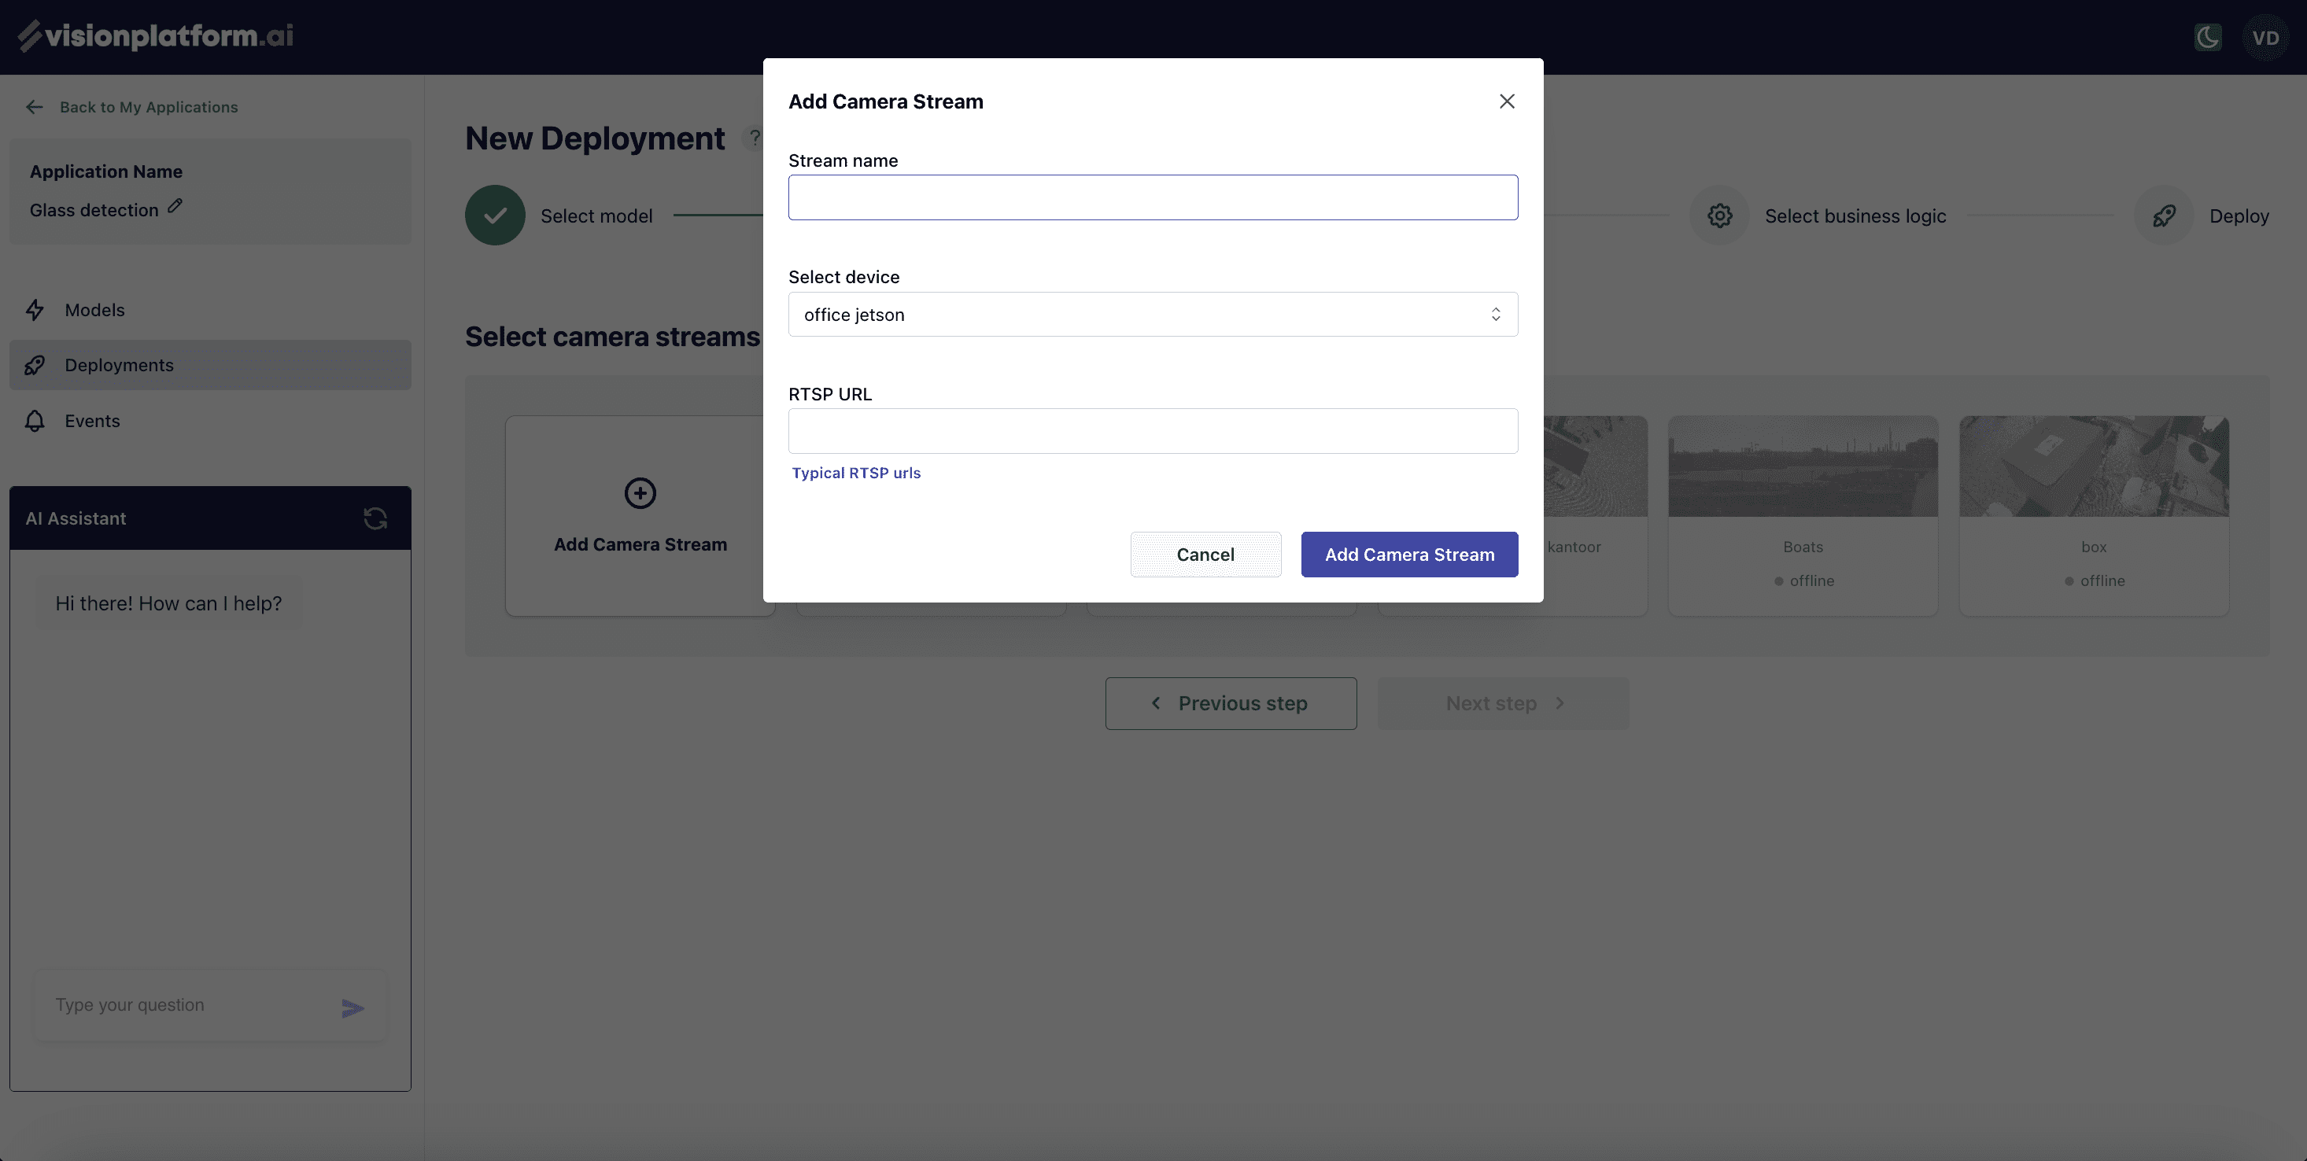Go to Events in sidebar
The height and width of the screenshot is (1161, 2307).
pyautogui.click(x=92, y=421)
